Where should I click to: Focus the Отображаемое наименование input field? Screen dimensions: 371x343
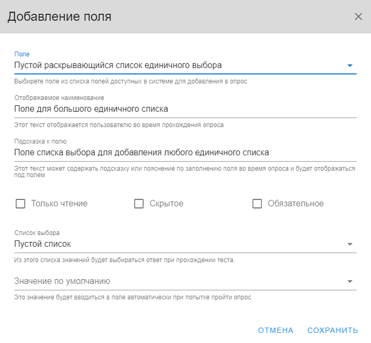pos(186,109)
